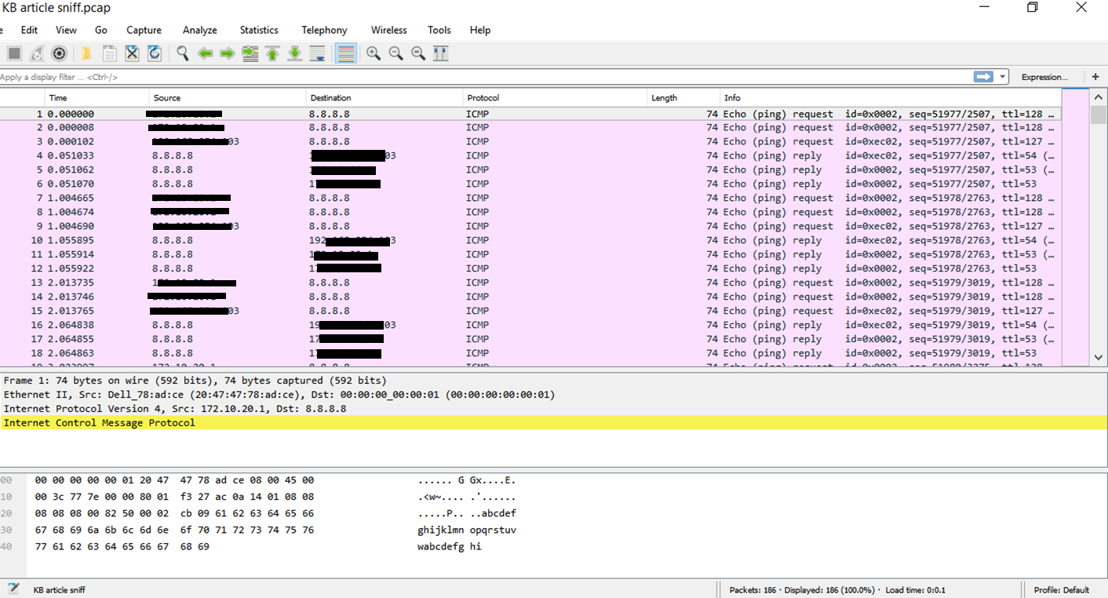Screen dimensions: 1108x598
Task: Sort packets by the Time column
Action: (97, 98)
